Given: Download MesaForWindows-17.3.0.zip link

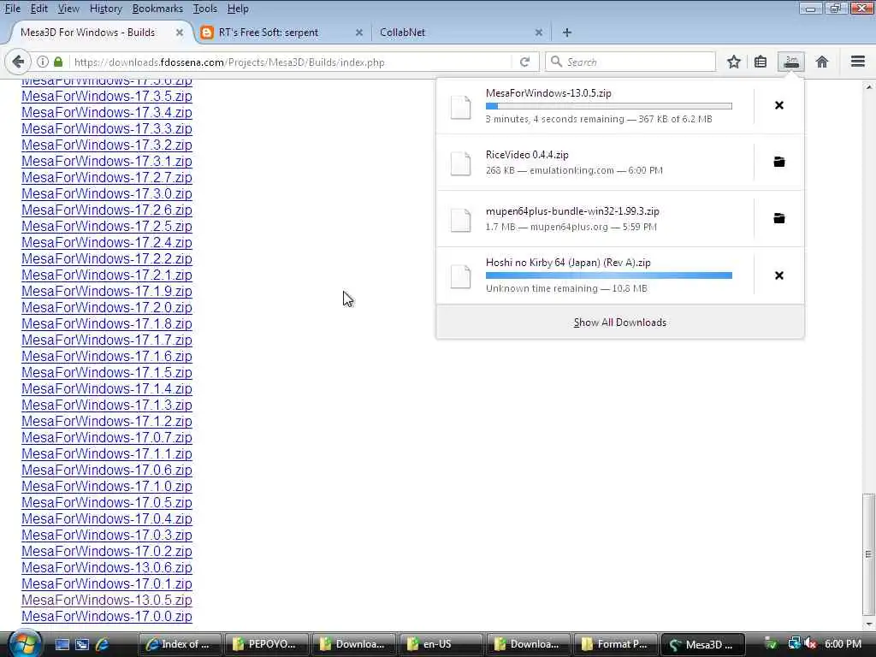Looking at the screenshot, I should (107, 193).
